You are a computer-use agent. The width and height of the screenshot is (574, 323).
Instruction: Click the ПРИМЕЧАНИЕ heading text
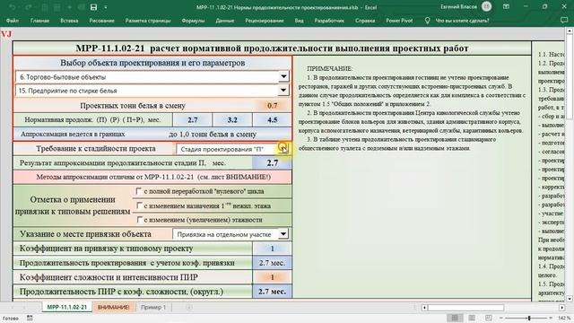(329, 68)
